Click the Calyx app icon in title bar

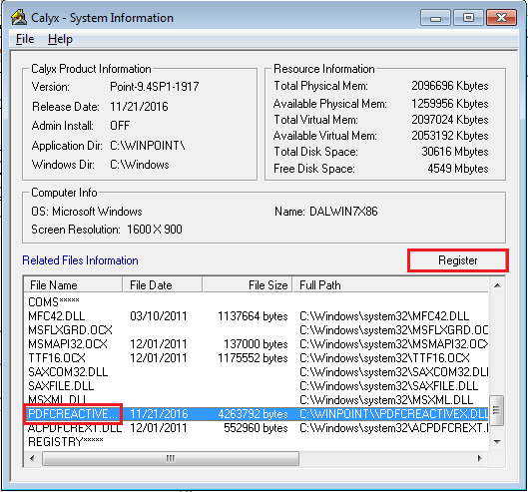coord(19,17)
